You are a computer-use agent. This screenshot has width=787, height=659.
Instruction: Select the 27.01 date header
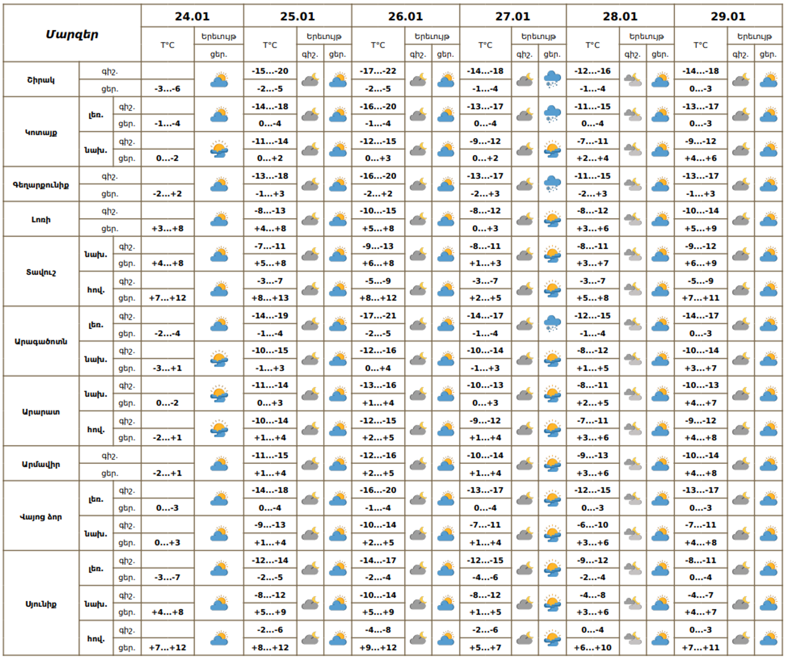[512, 16]
